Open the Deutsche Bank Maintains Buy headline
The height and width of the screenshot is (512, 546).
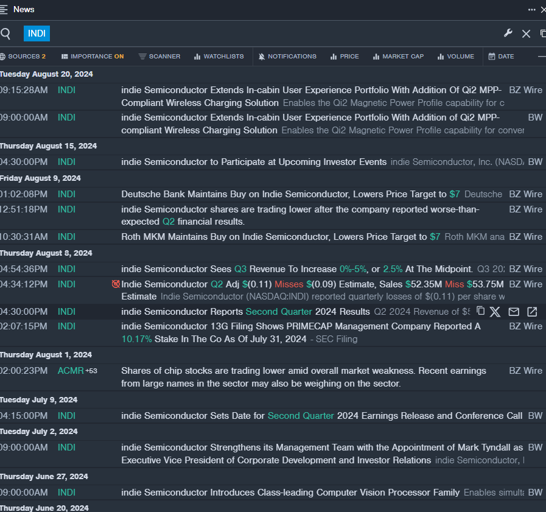[283, 194]
